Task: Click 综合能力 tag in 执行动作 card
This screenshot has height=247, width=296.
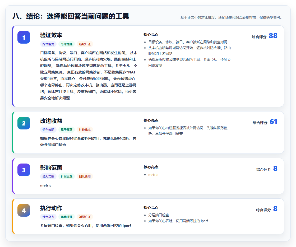Action: pos(48,217)
